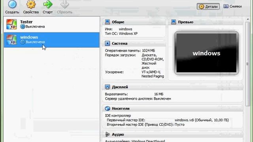Open the Носители section header
The height and width of the screenshot is (142, 253).
173,108
